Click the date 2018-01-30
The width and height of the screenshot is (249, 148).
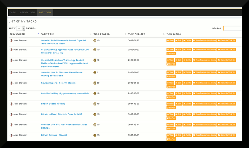(x=133, y=41)
